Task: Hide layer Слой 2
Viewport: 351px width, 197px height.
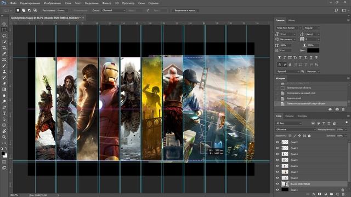Action: point(278,142)
